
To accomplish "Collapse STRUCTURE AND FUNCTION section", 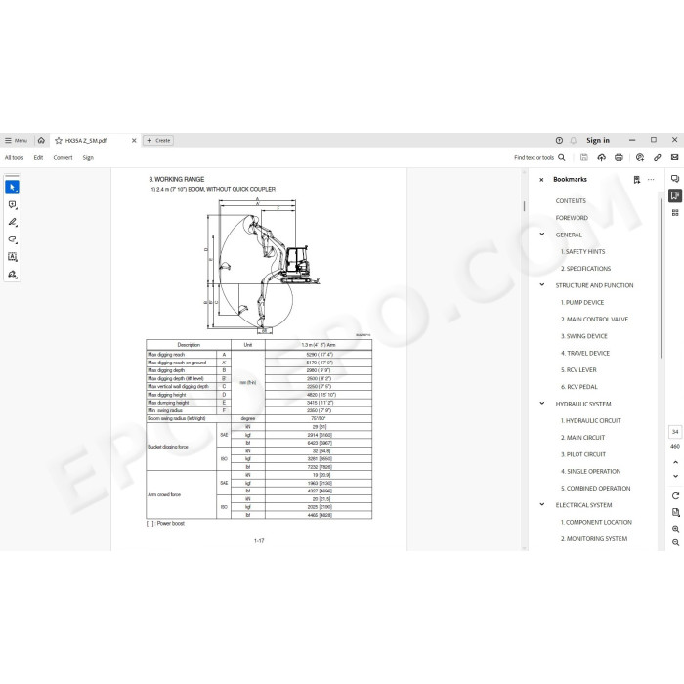I will click(541, 285).
